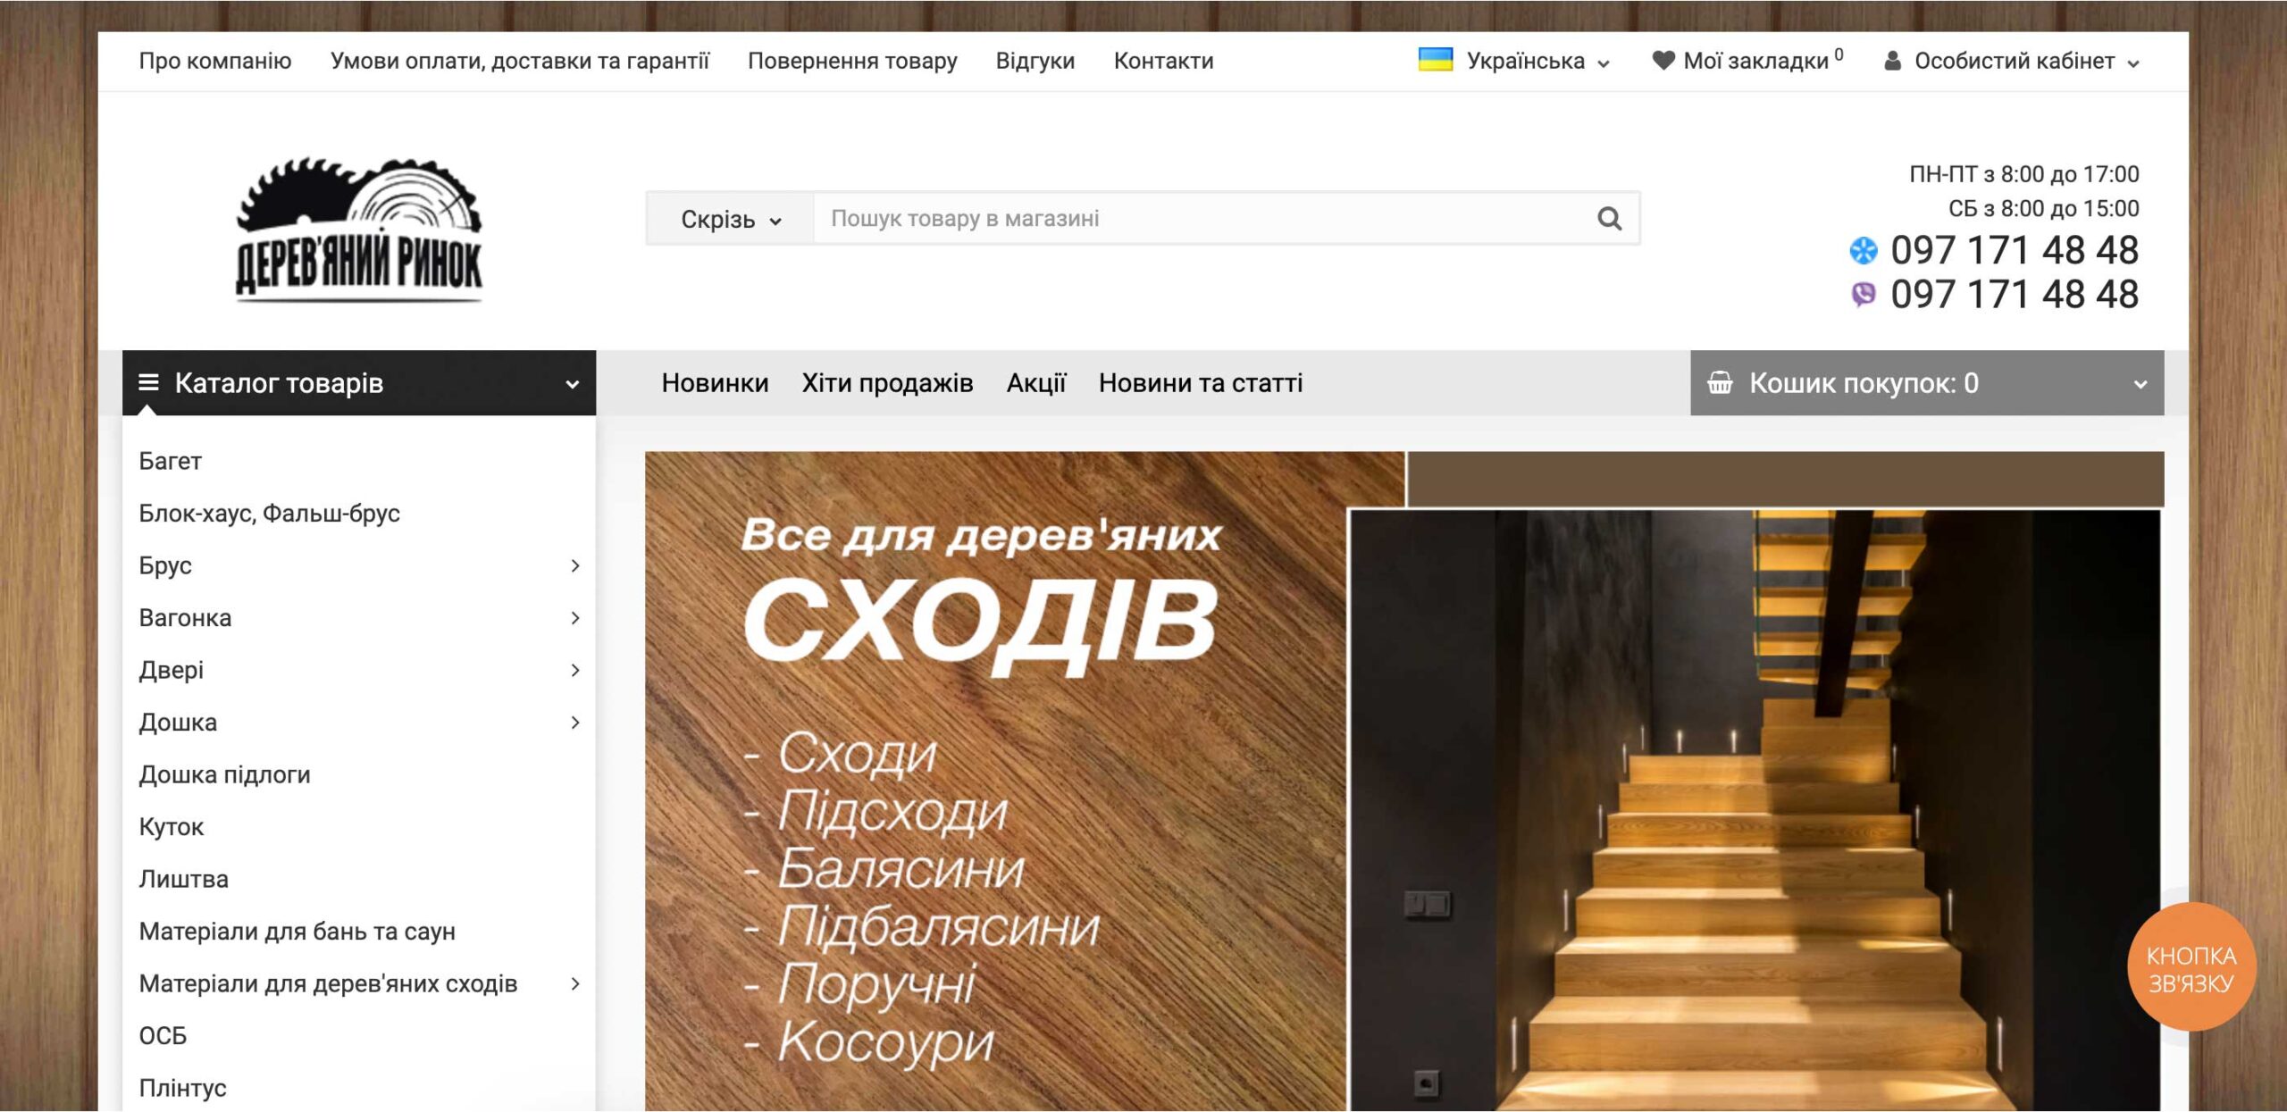Click the Ukrainian flag icon
This screenshot has width=2287, height=1112.
click(1436, 60)
